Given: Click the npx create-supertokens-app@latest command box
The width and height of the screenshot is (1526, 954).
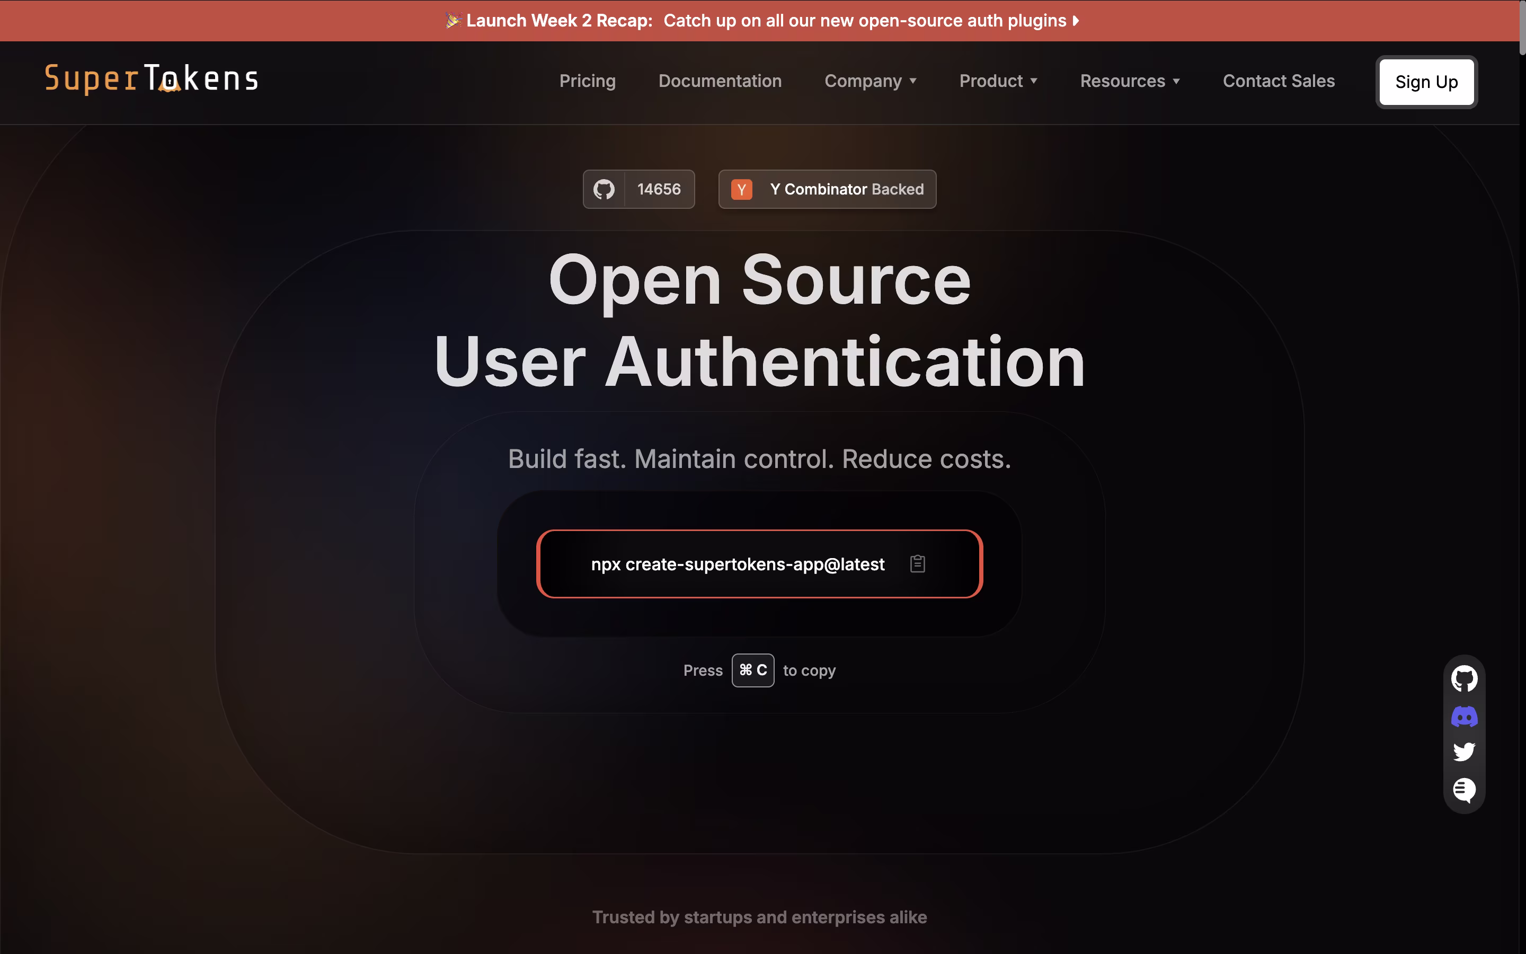Looking at the screenshot, I should (759, 563).
